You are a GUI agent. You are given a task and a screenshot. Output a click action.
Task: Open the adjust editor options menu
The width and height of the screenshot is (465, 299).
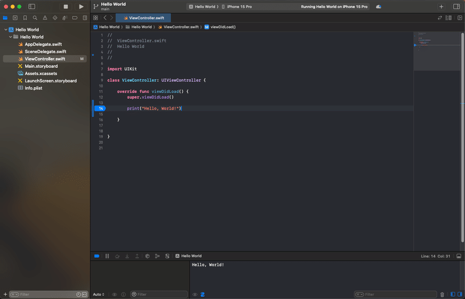tap(448, 18)
